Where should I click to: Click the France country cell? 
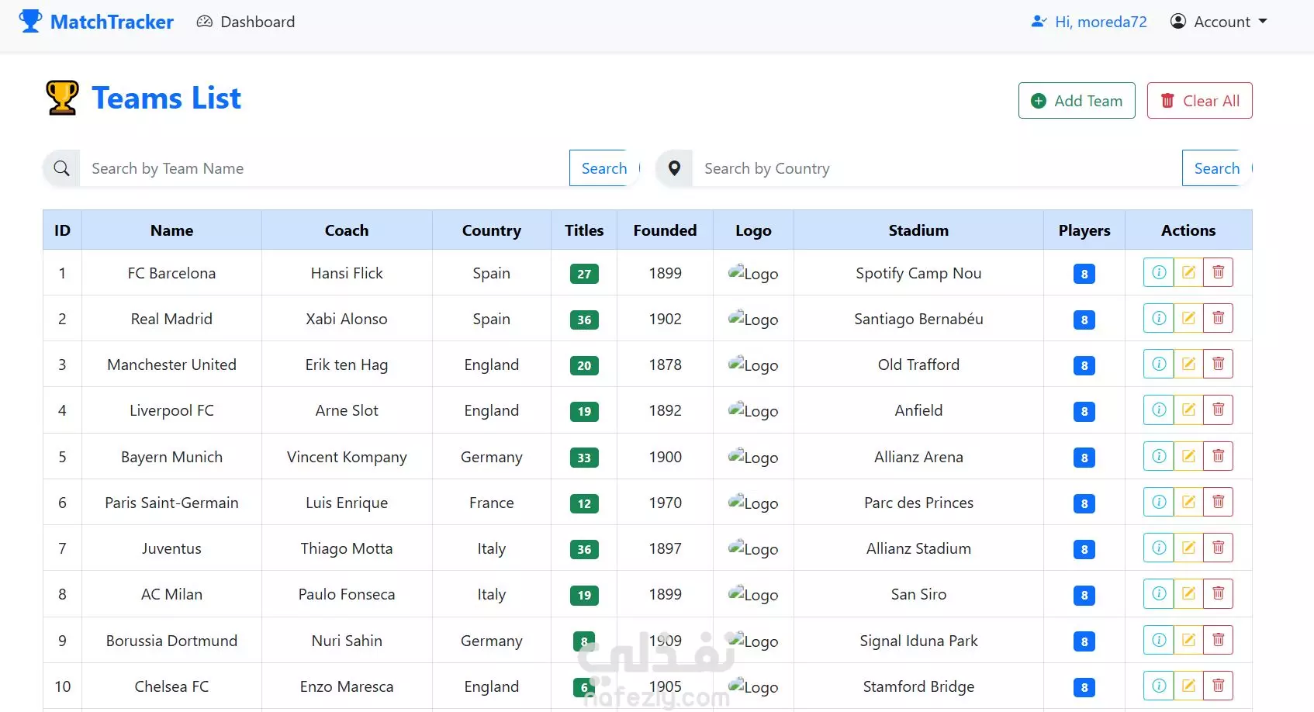point(492,503)
